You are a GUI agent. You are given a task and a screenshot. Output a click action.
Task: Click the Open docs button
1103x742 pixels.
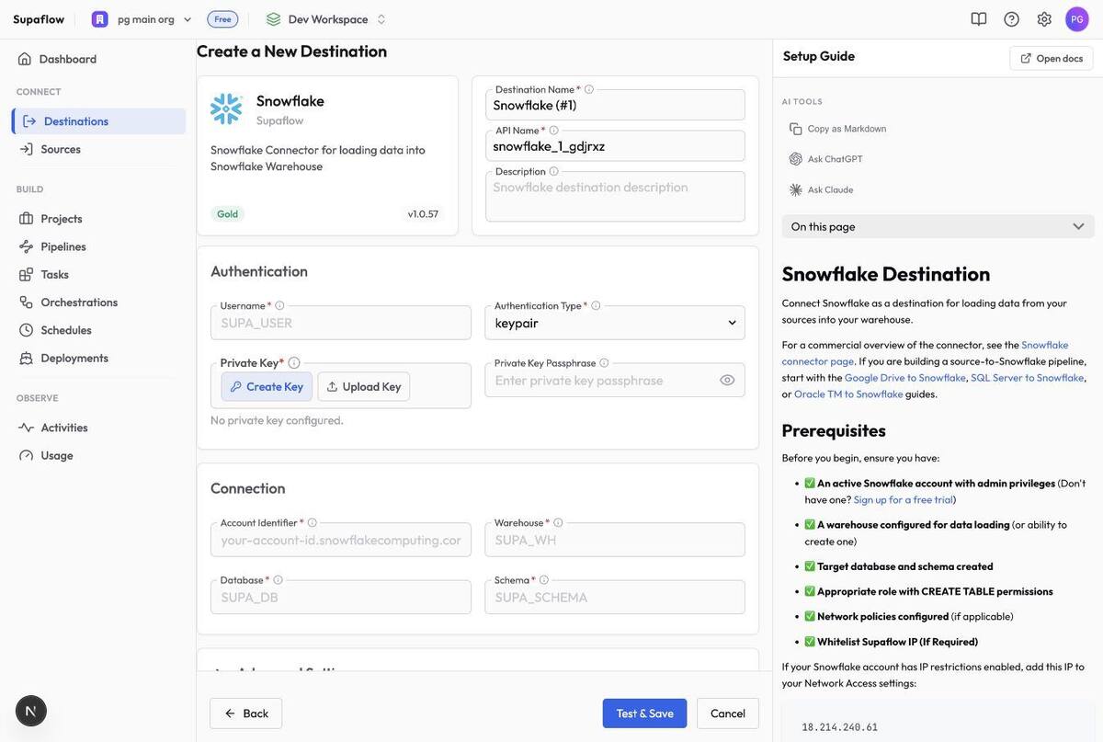pyautogui.click(x=1052, y=58)
